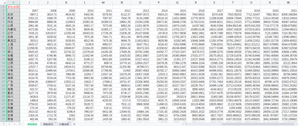Select column L header

[x=85, y=2]
